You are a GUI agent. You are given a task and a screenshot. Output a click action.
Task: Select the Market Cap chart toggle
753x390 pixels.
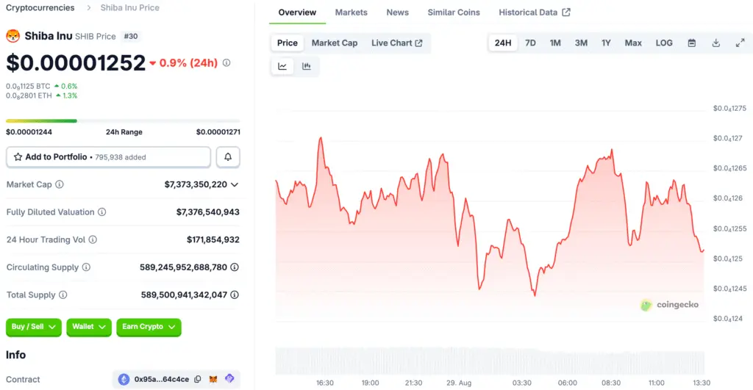(x=335, y=43)
